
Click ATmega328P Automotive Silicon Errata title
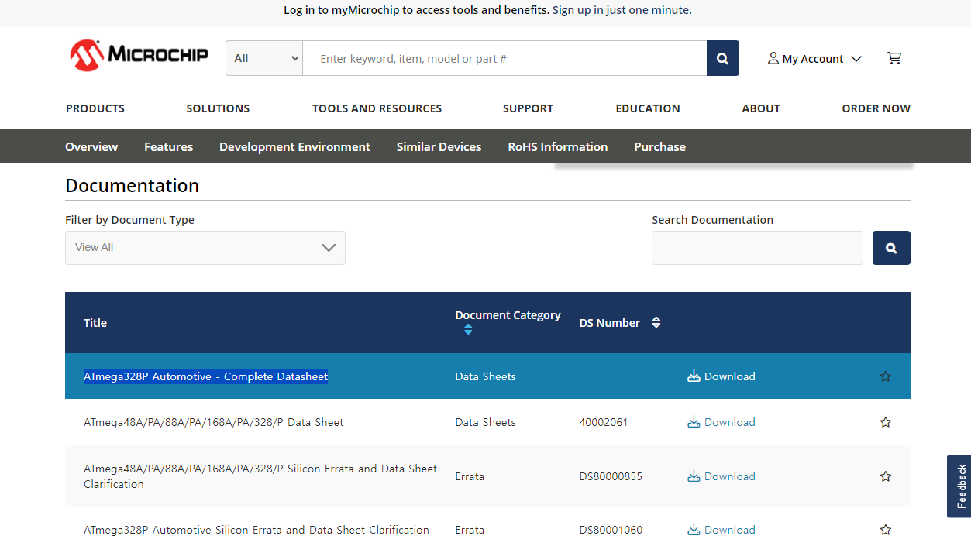(x=257, y=530)
